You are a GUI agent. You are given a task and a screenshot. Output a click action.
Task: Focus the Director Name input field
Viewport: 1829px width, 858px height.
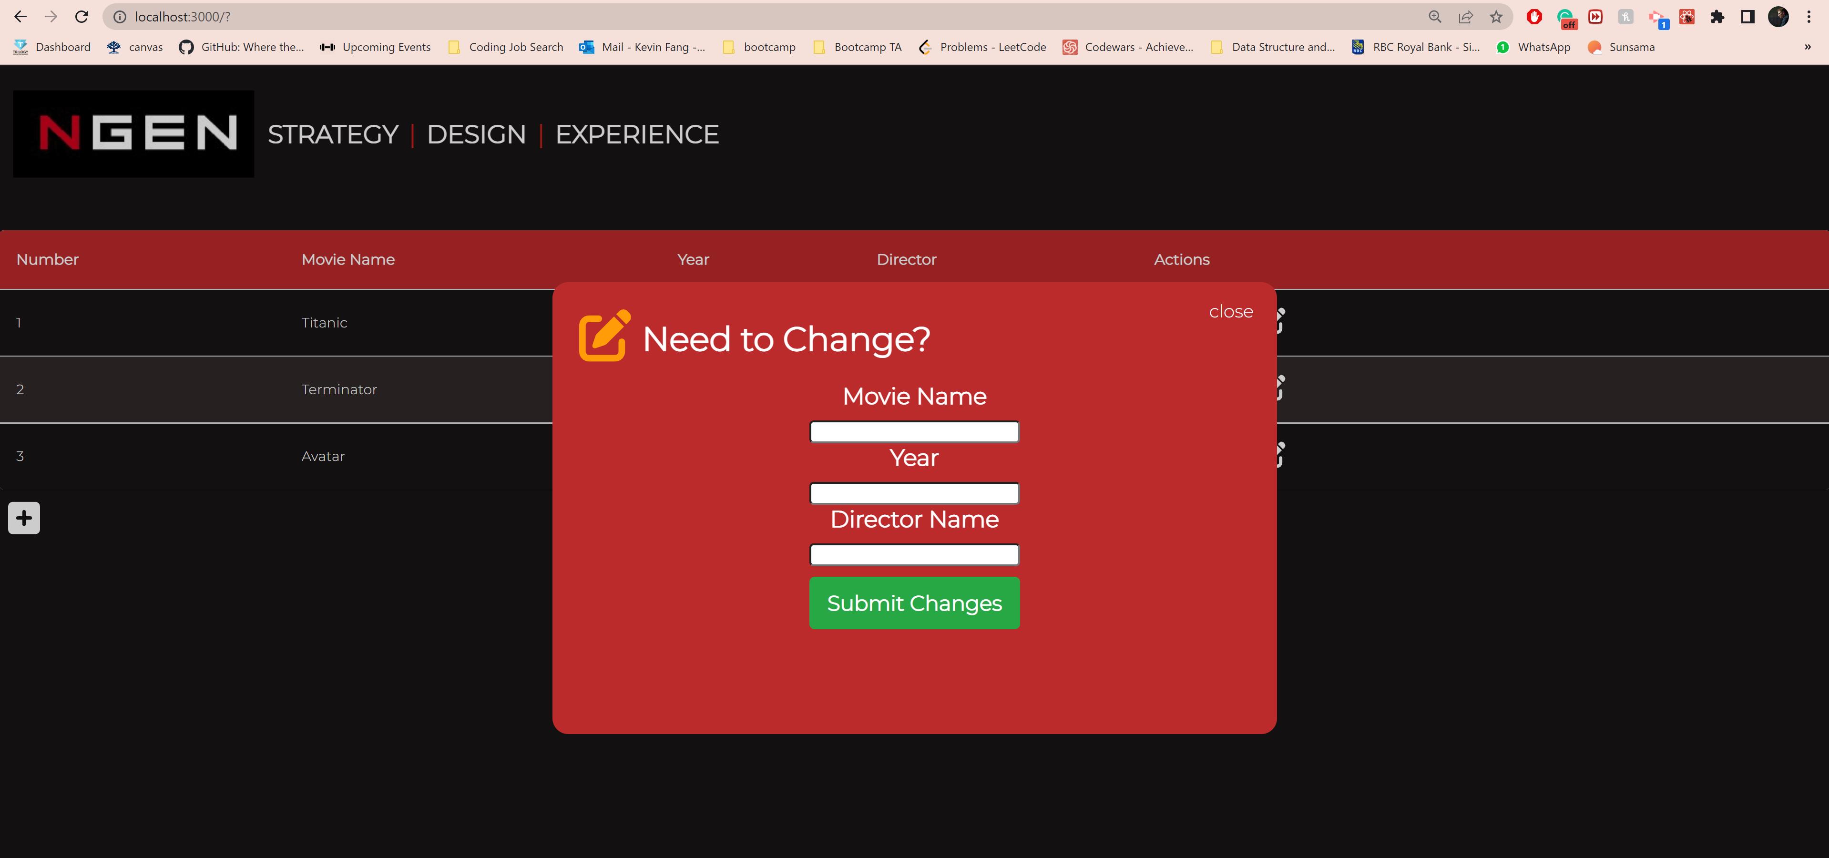[914, 554]
